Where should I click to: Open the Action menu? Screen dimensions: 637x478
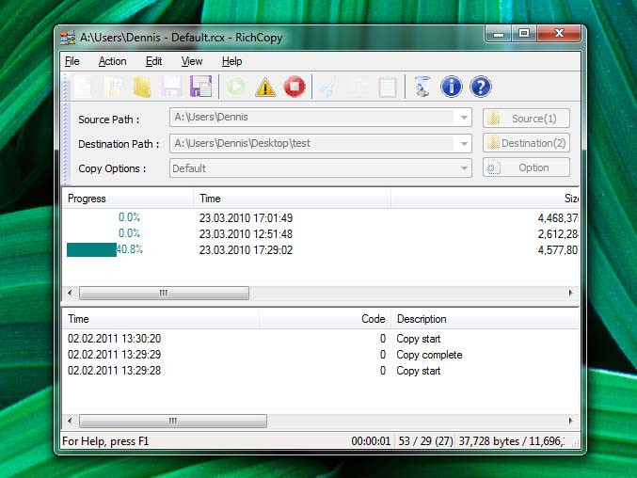coord(113,61)
